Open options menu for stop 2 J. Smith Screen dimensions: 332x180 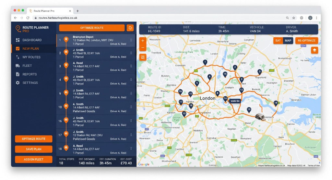[x=131, y=53]
